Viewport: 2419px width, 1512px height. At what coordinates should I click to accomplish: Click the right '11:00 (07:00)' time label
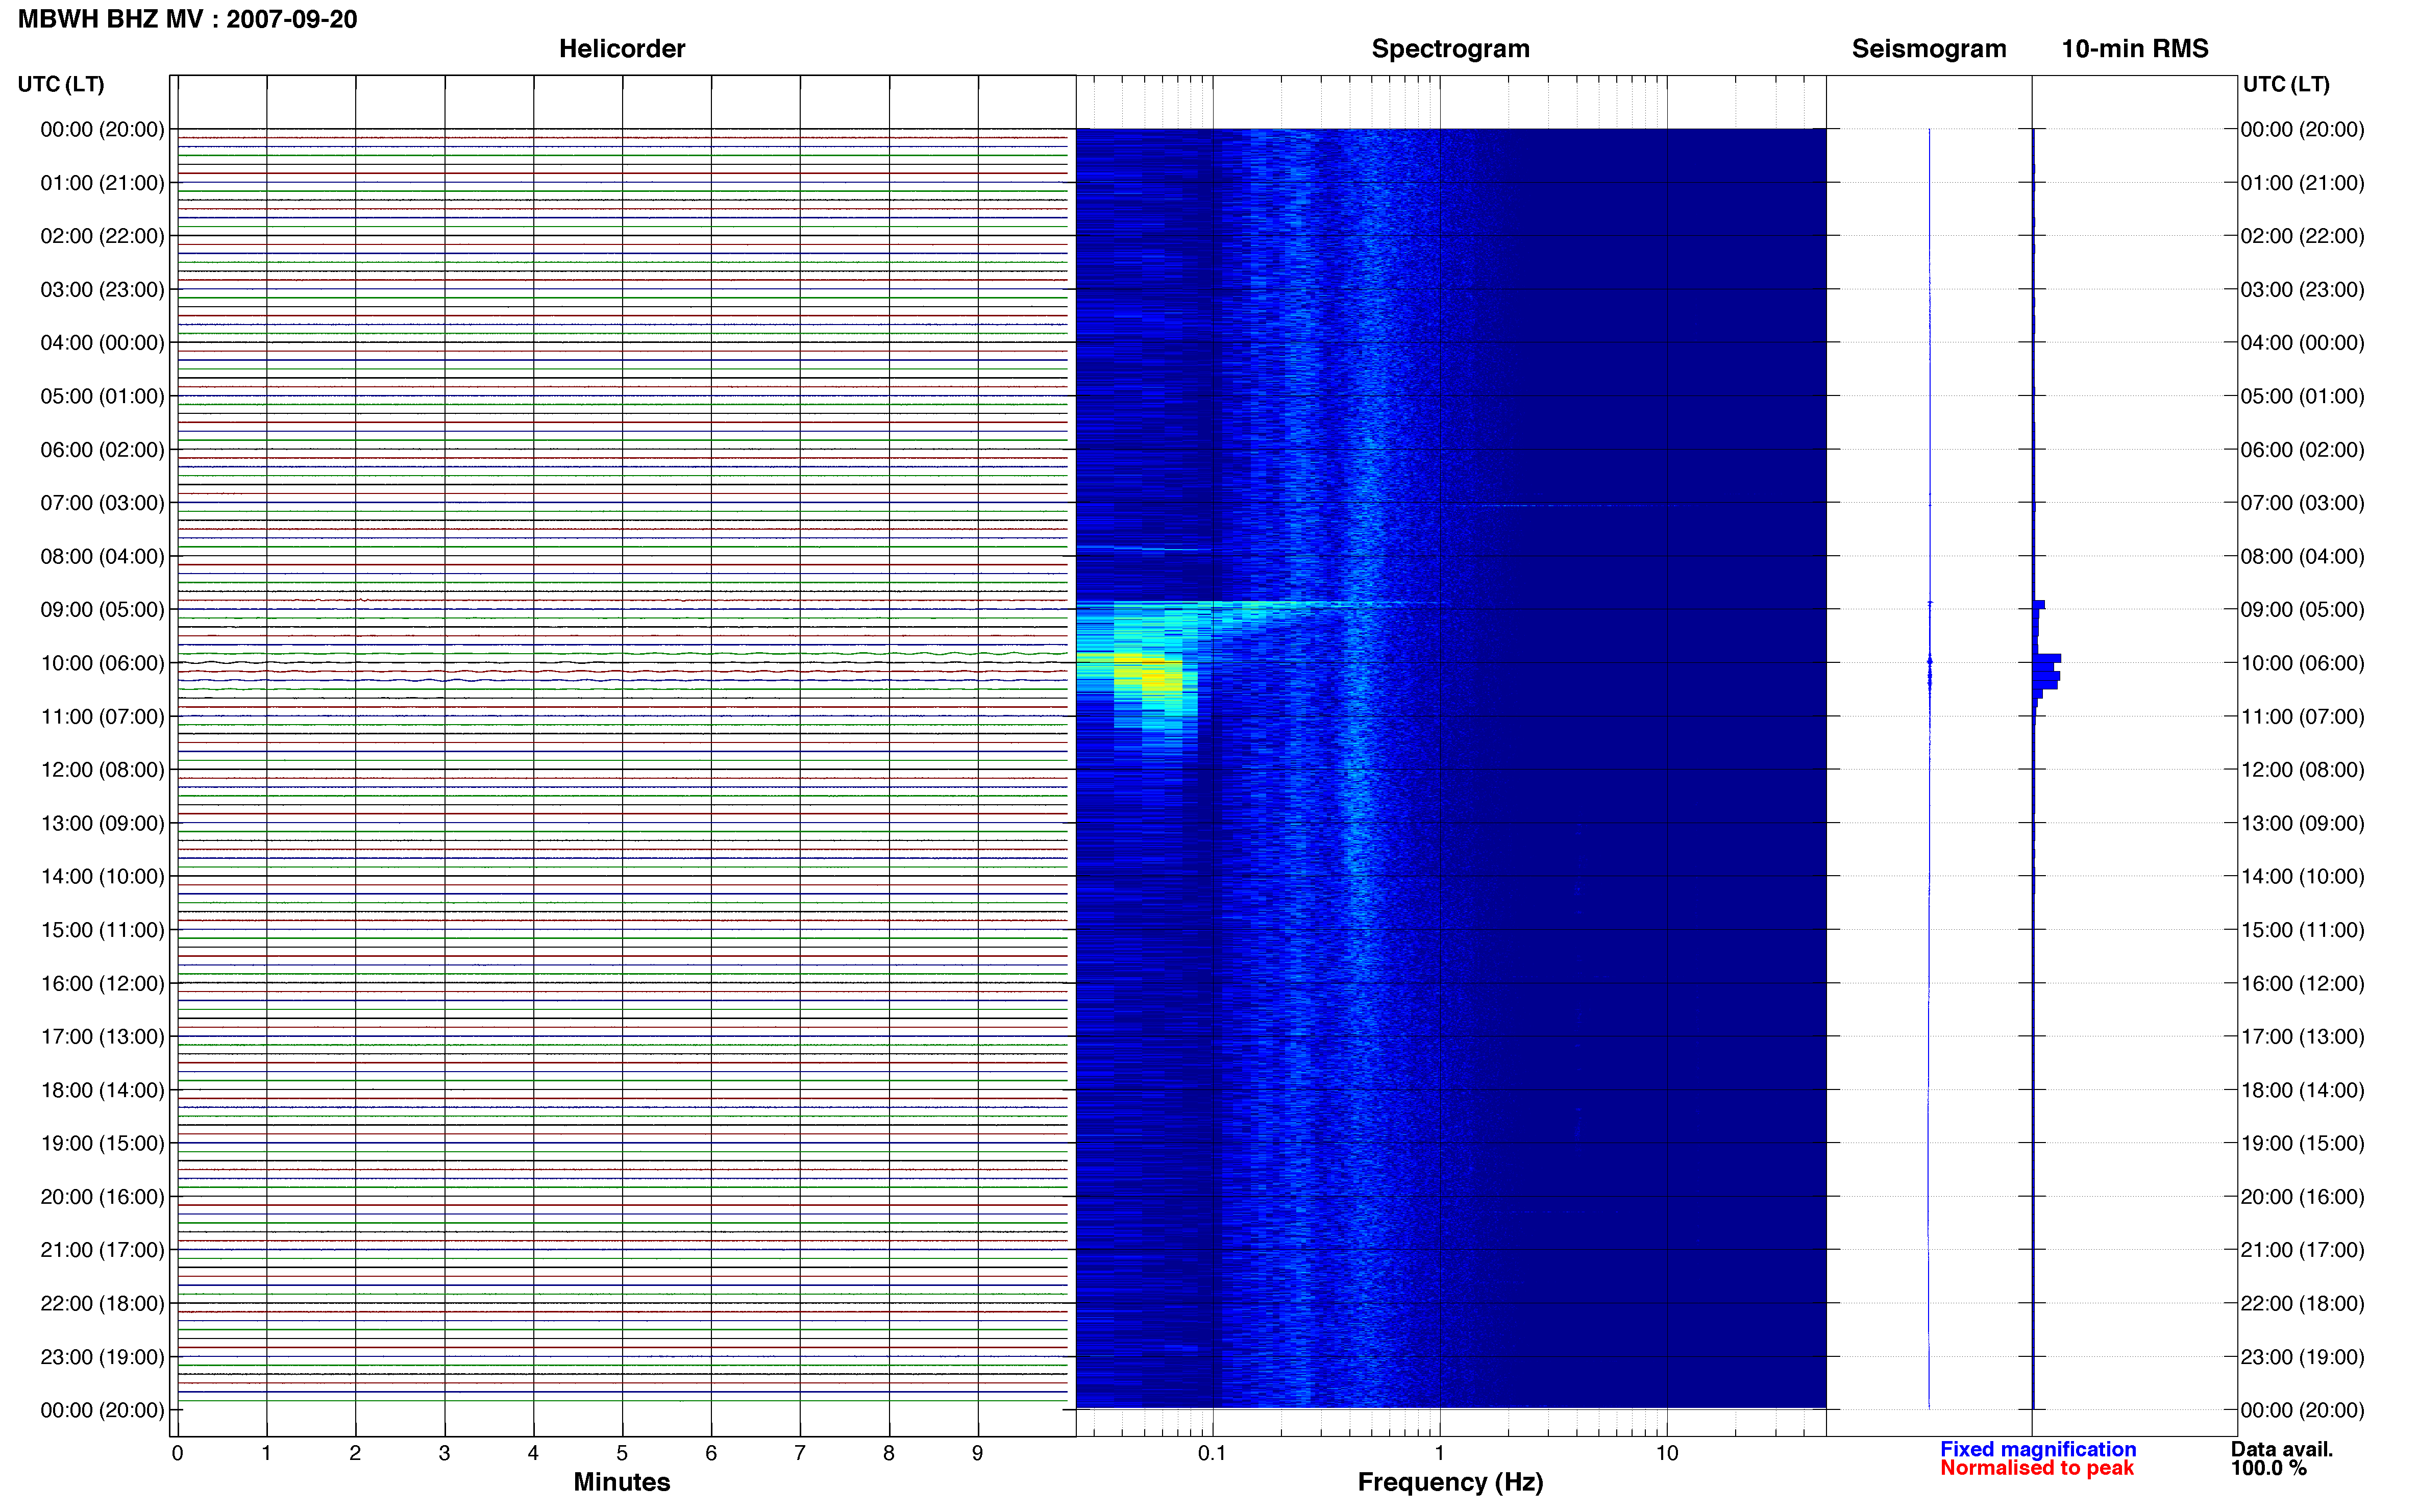point(2302,716)
